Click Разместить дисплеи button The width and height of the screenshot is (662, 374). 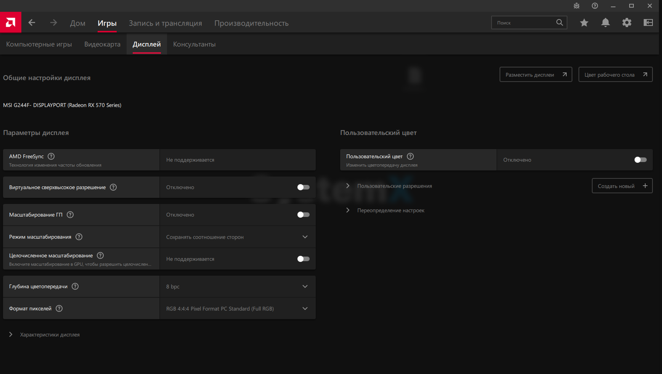[536, 74]
